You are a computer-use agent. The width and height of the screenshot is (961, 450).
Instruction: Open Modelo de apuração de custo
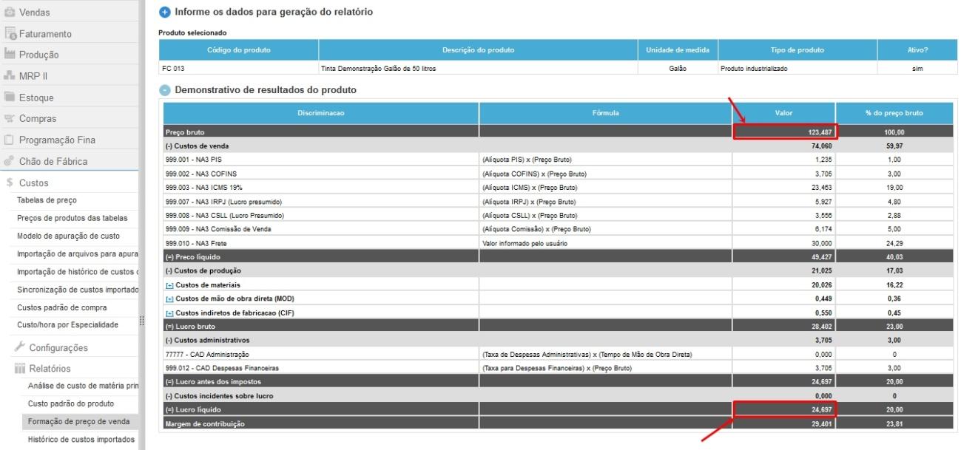68,236
